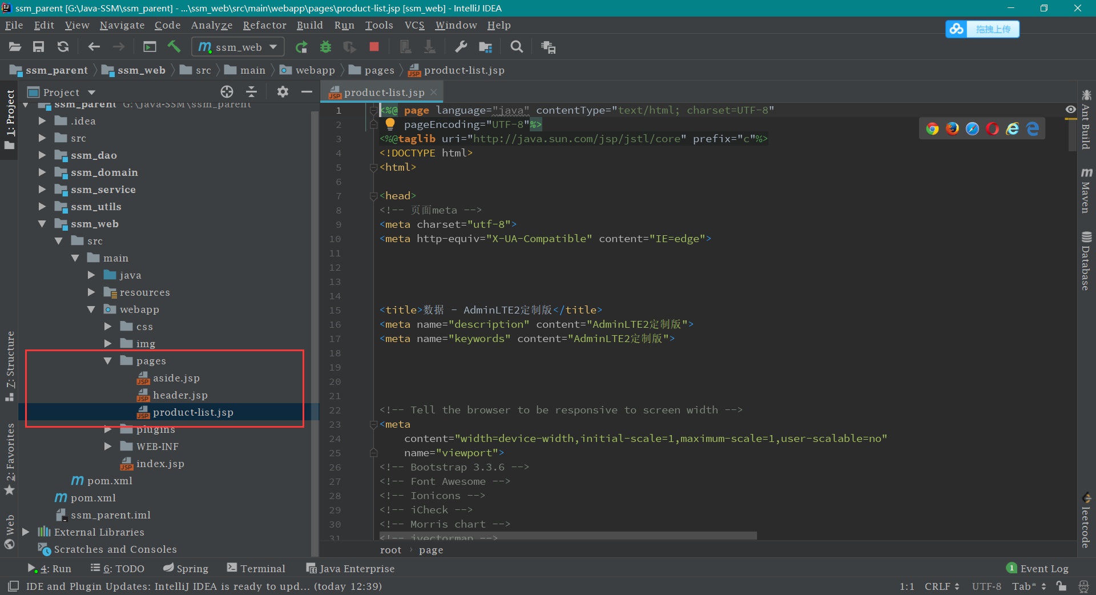The width and height of the screenshot is (1096, 595).
Task: Open the Event Log
Action: [x=1043, y=569]
